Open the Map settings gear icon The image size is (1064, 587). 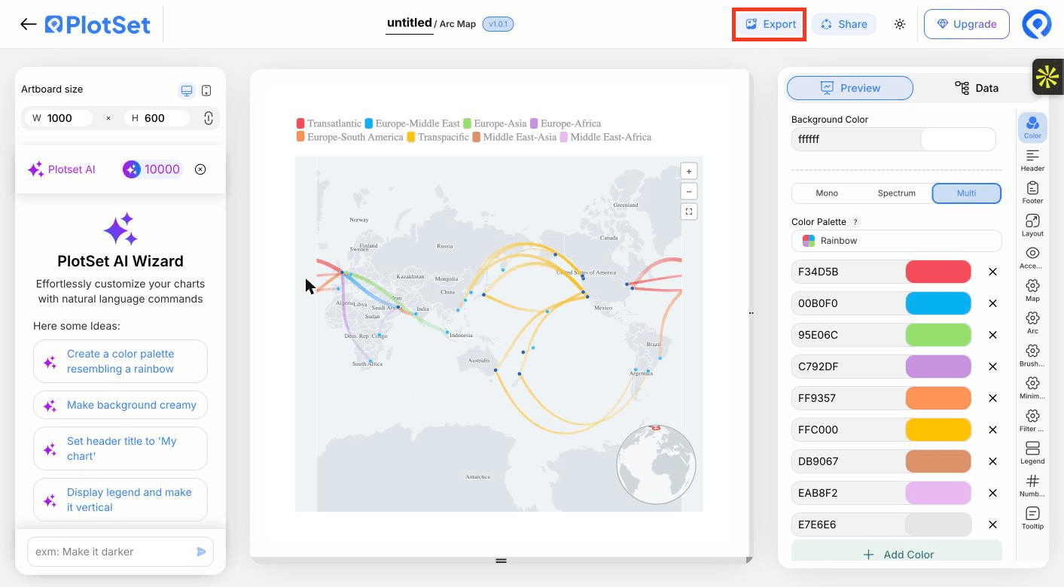point(1032,290)
